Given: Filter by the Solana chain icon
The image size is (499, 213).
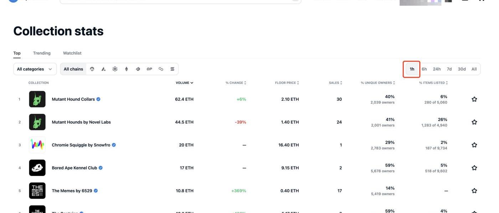Looking at the screenshot, I should pyautogui.click(x=172, y=69).
